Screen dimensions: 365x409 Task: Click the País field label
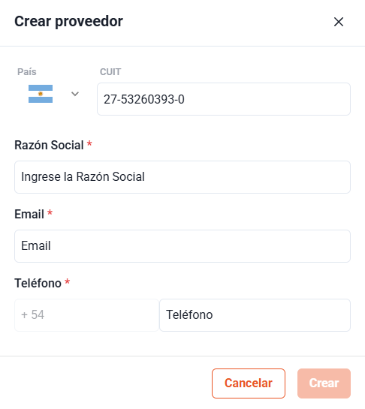click(x=27, y=72)
